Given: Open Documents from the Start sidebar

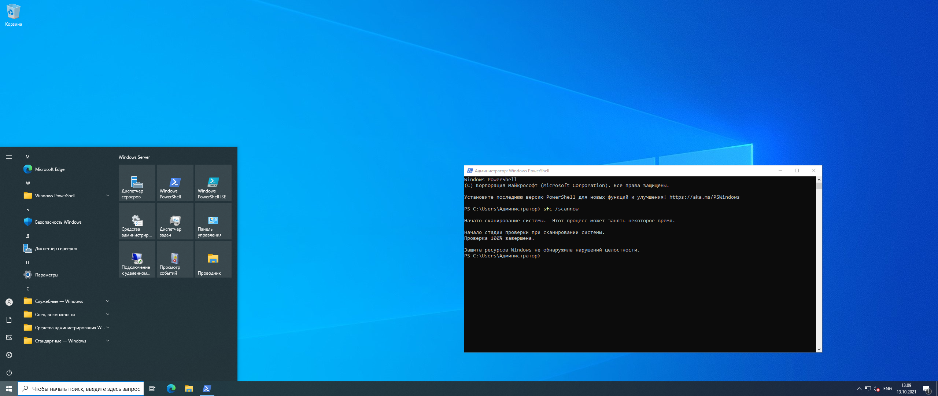Looking at the screenshot, I should pyautogui.click(x=9, y=320).
